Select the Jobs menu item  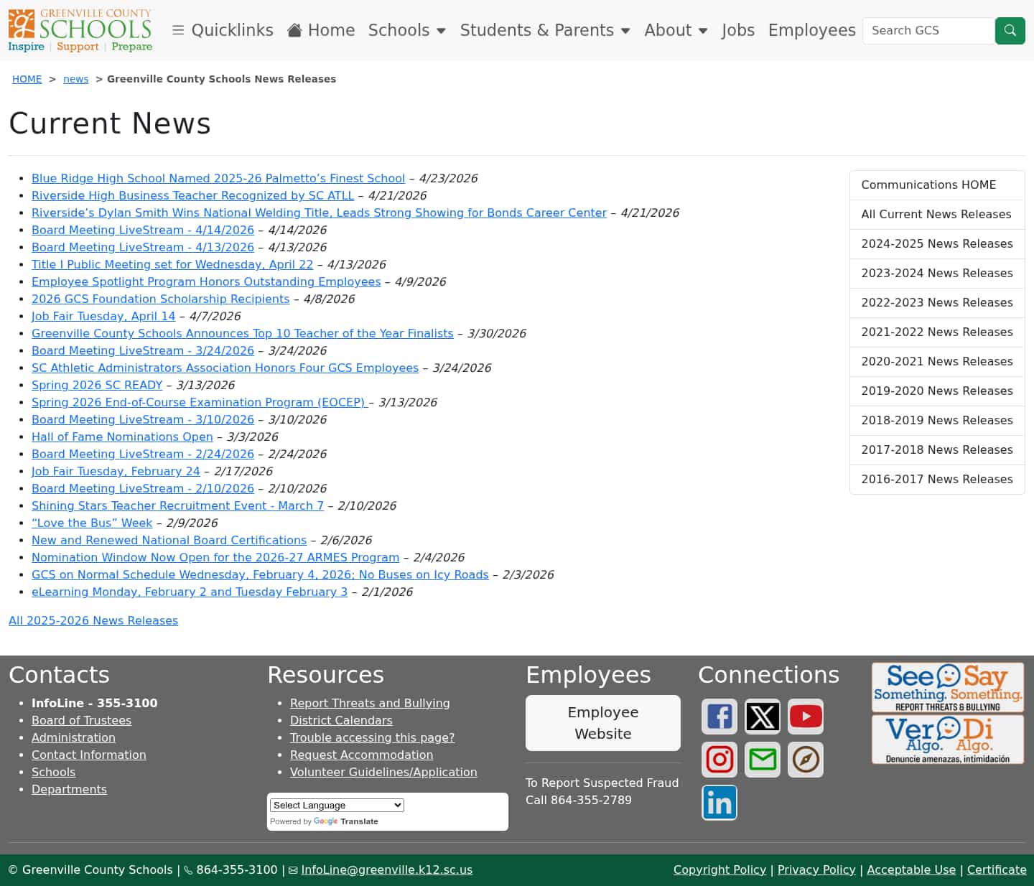[x=738, y=30]
